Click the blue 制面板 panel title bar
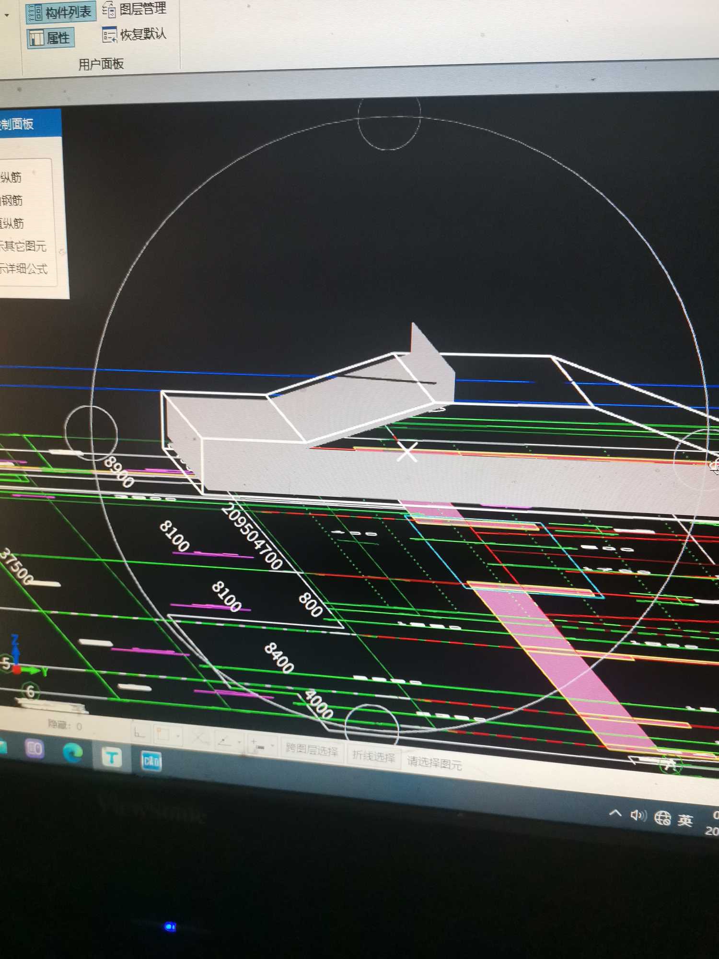This screenshot has width=719, height=959. click(30, 124)
